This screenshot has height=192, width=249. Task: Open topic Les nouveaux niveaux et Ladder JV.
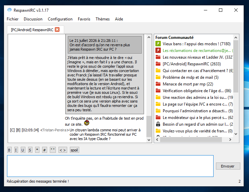pyautogui.click(x=198, y=57)
